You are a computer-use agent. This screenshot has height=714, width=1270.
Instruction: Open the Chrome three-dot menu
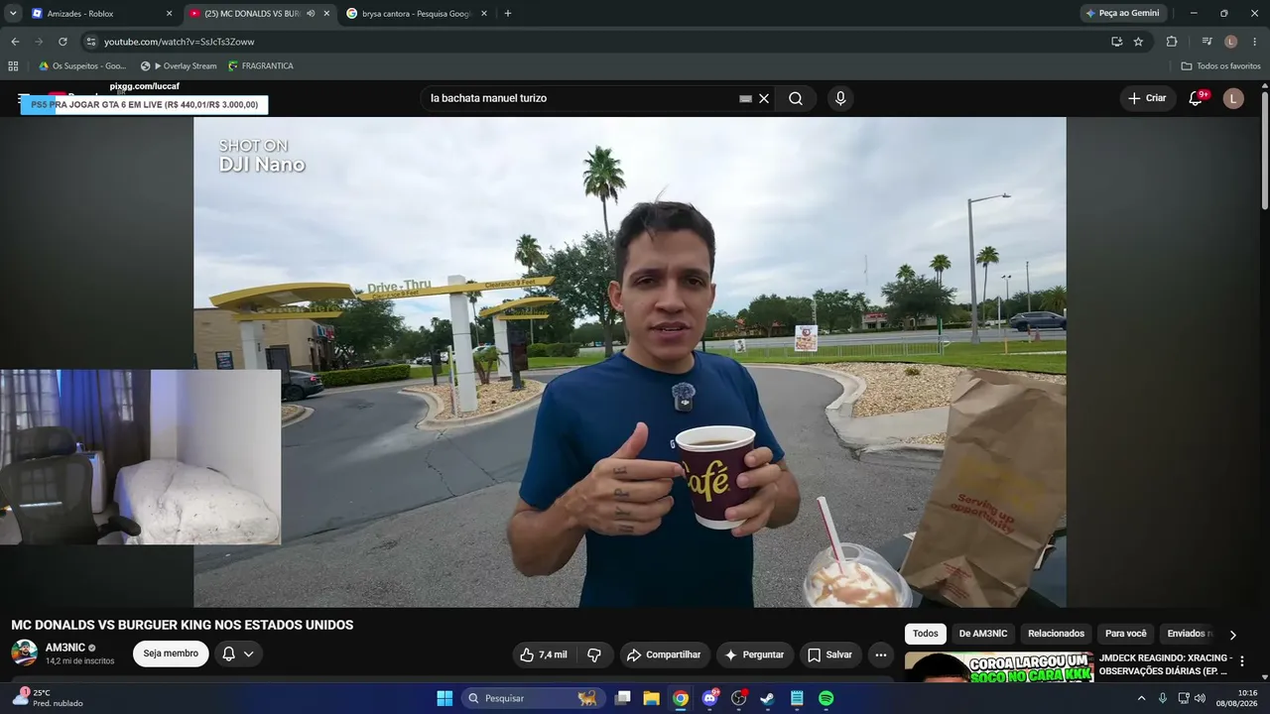1255,42
